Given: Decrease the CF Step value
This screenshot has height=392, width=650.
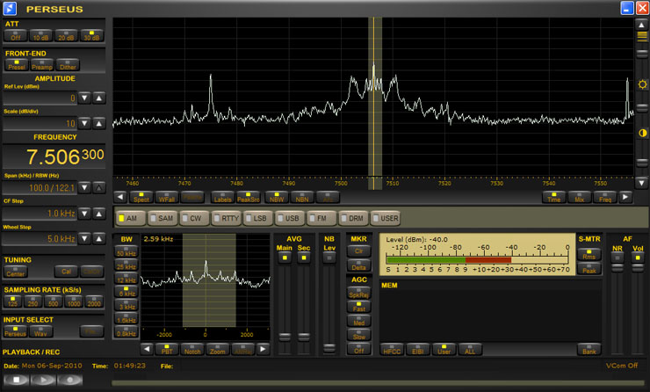Looking at the screenshot, I should point(84,214).
